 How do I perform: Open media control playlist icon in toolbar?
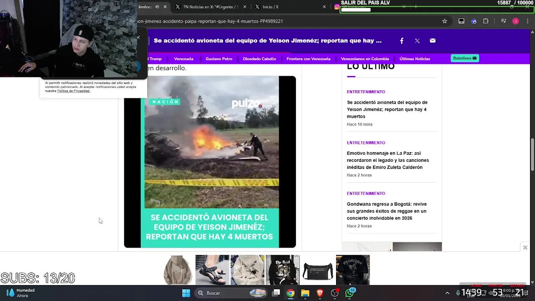[x=503, y=21]
